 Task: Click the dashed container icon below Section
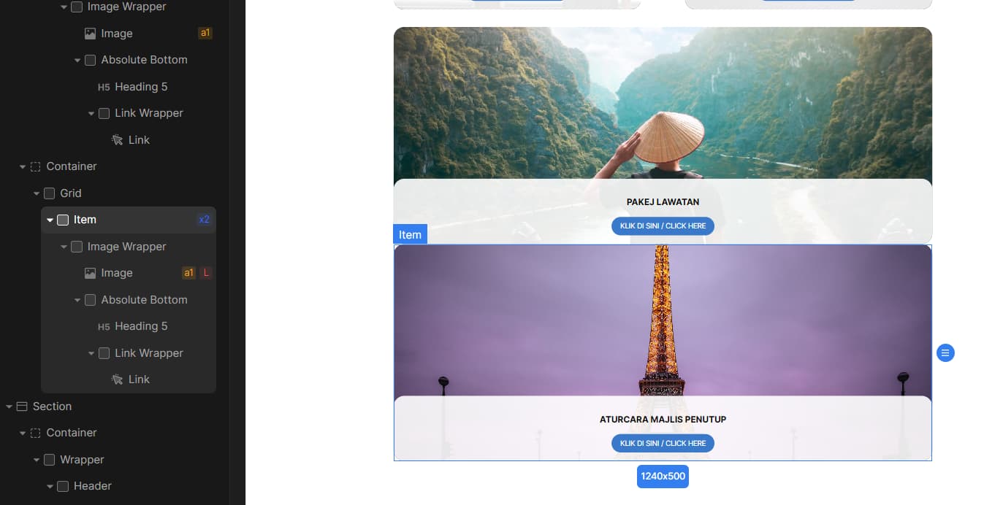point(35,433)
